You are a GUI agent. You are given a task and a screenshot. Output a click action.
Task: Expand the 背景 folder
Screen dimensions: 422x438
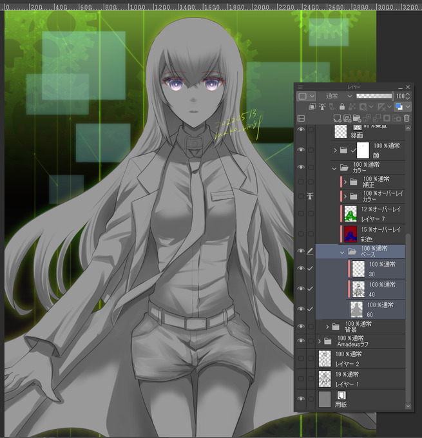pos(327,327)
